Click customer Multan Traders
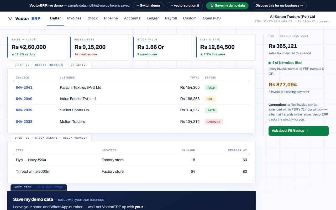 click(72, 122)
